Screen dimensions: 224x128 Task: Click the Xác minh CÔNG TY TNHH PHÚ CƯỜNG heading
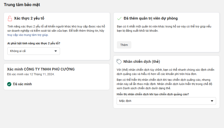pyautogui.click(x=41, y=69)
